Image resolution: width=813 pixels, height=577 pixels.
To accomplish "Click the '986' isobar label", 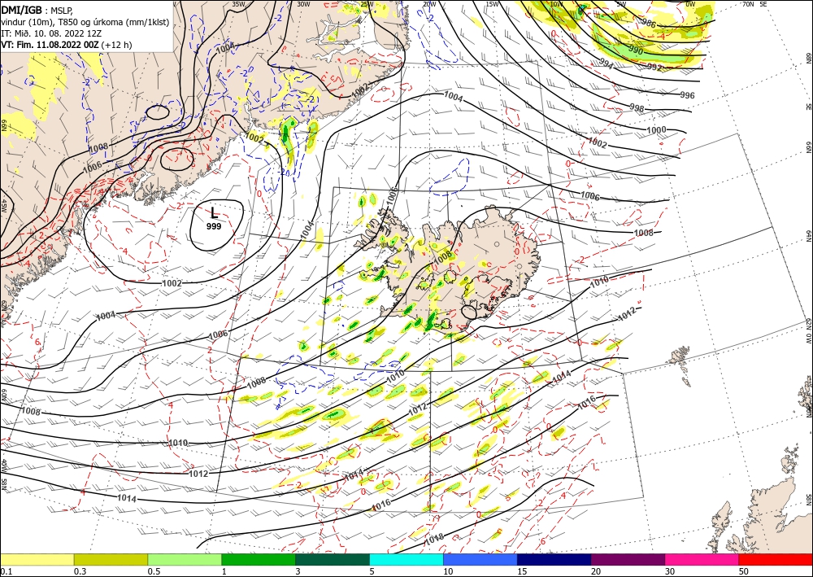I will [648, 24].
